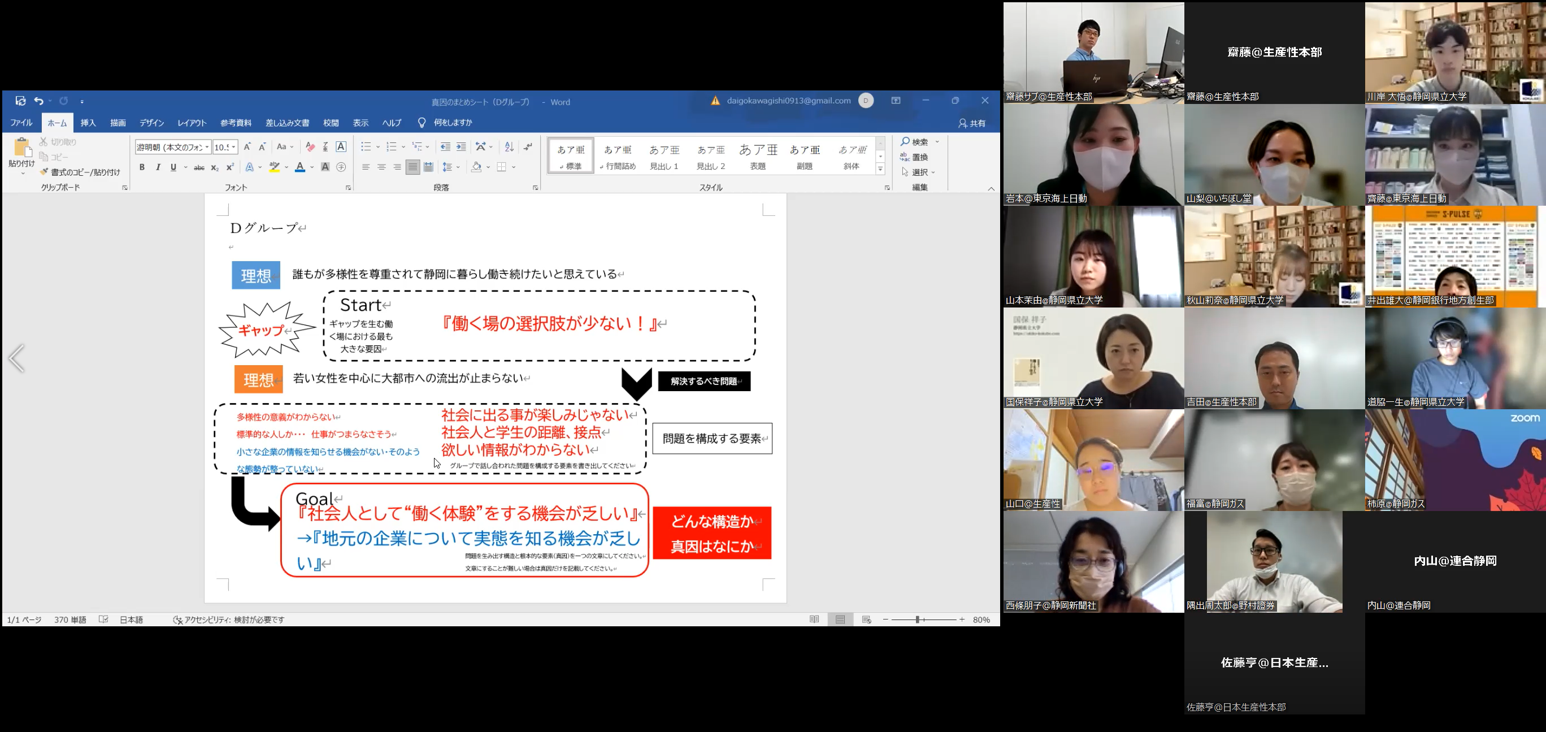Click the yellow text highlight color button

click(x=274, y=167)
